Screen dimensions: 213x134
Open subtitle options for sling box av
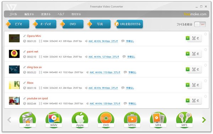132,72
